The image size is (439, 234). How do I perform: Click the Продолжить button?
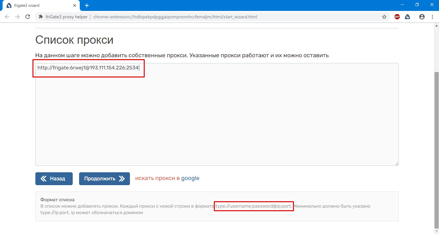pos(105,179)
